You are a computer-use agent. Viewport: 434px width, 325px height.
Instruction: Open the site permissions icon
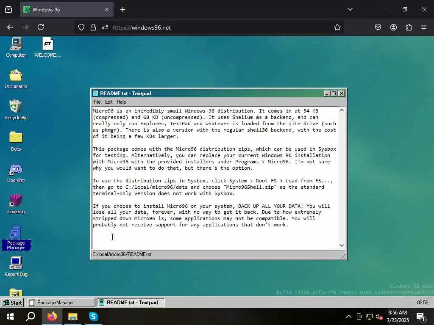click(105, 27)
